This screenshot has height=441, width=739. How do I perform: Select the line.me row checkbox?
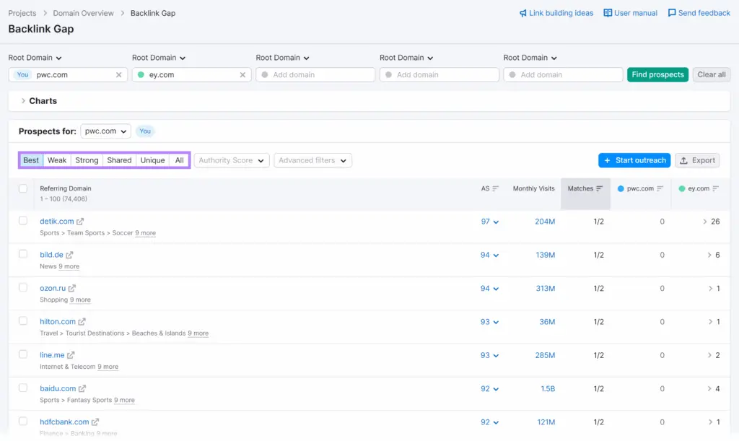point(23,354)
